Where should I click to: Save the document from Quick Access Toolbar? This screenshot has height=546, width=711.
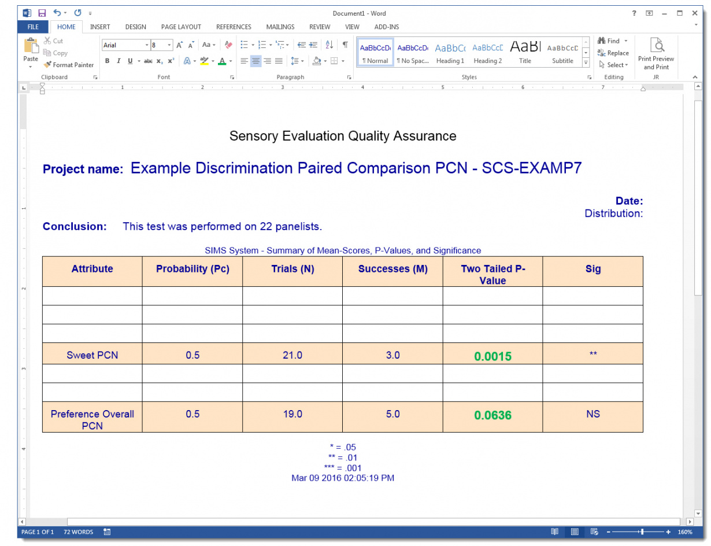pyautogui.click(x=42, y=13)
